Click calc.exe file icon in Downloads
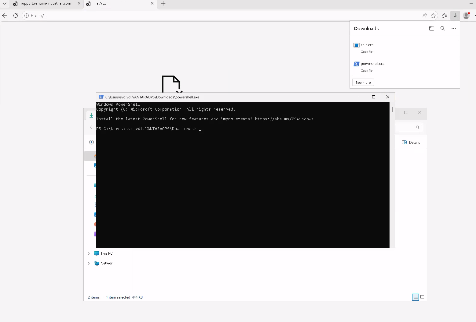 pyautogui.click(x=356, y=45)
